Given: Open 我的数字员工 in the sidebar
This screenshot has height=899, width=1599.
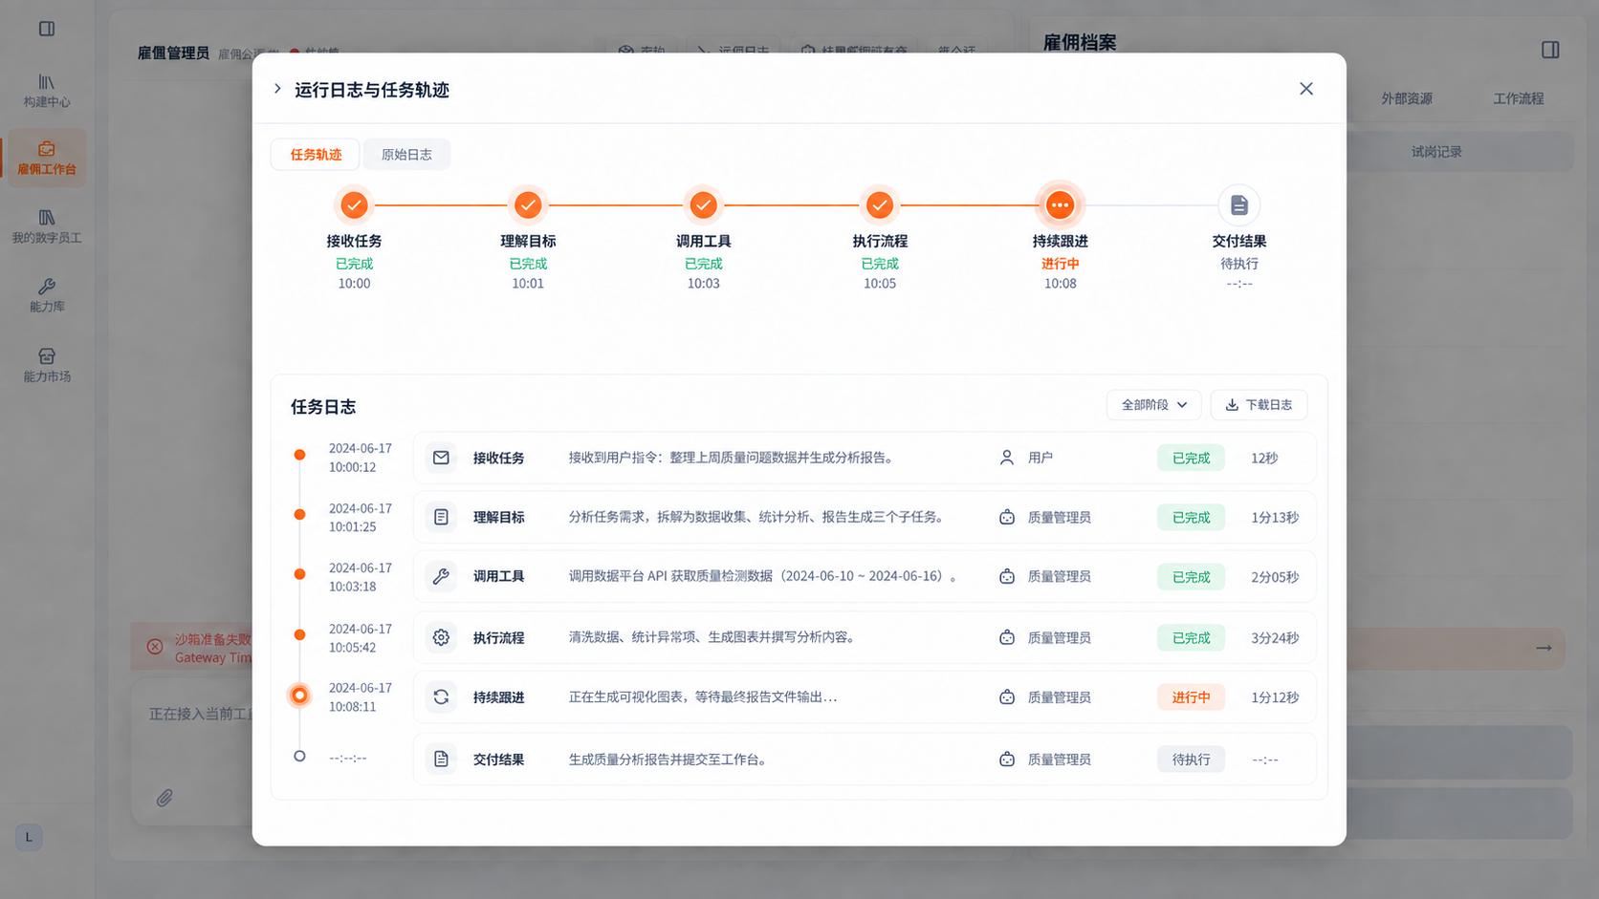Looking at the screenshot, I should pyautogui.click(x=47, y=226).
